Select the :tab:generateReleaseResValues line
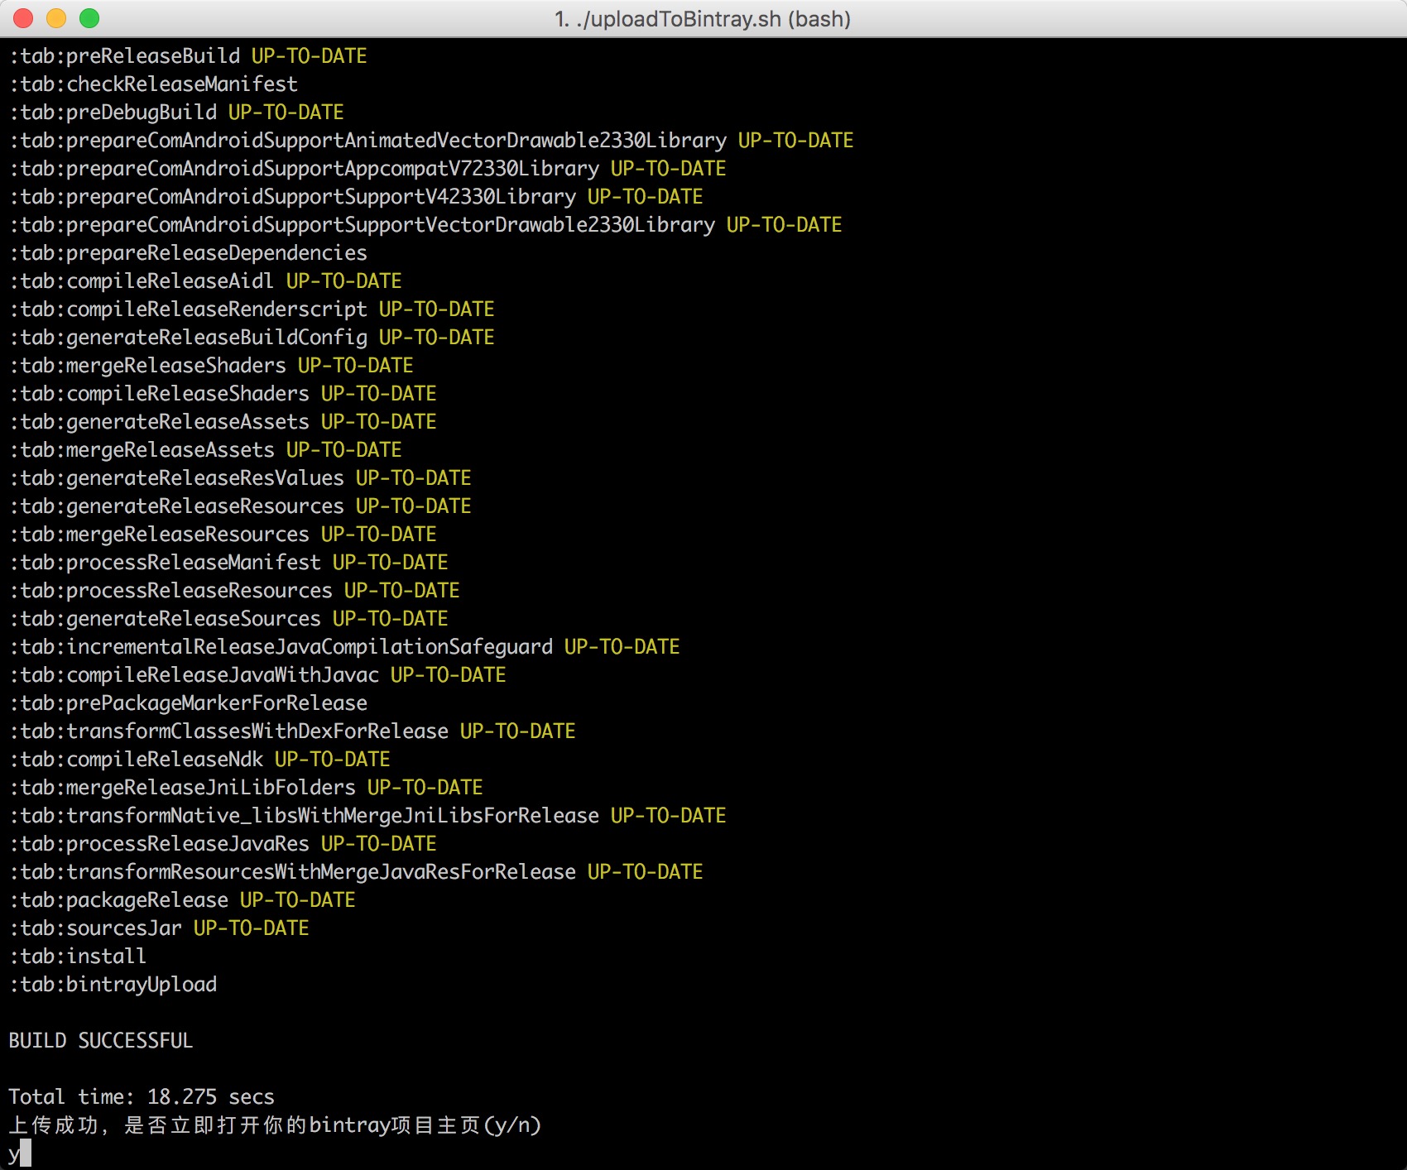Screen dimensions: 1407x1170 [x=240, y=478]
